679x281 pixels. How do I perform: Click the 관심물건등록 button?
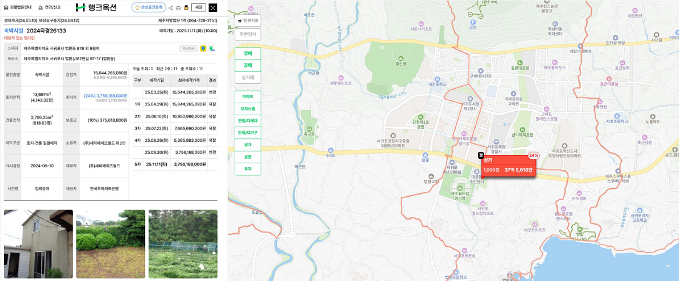149,8
